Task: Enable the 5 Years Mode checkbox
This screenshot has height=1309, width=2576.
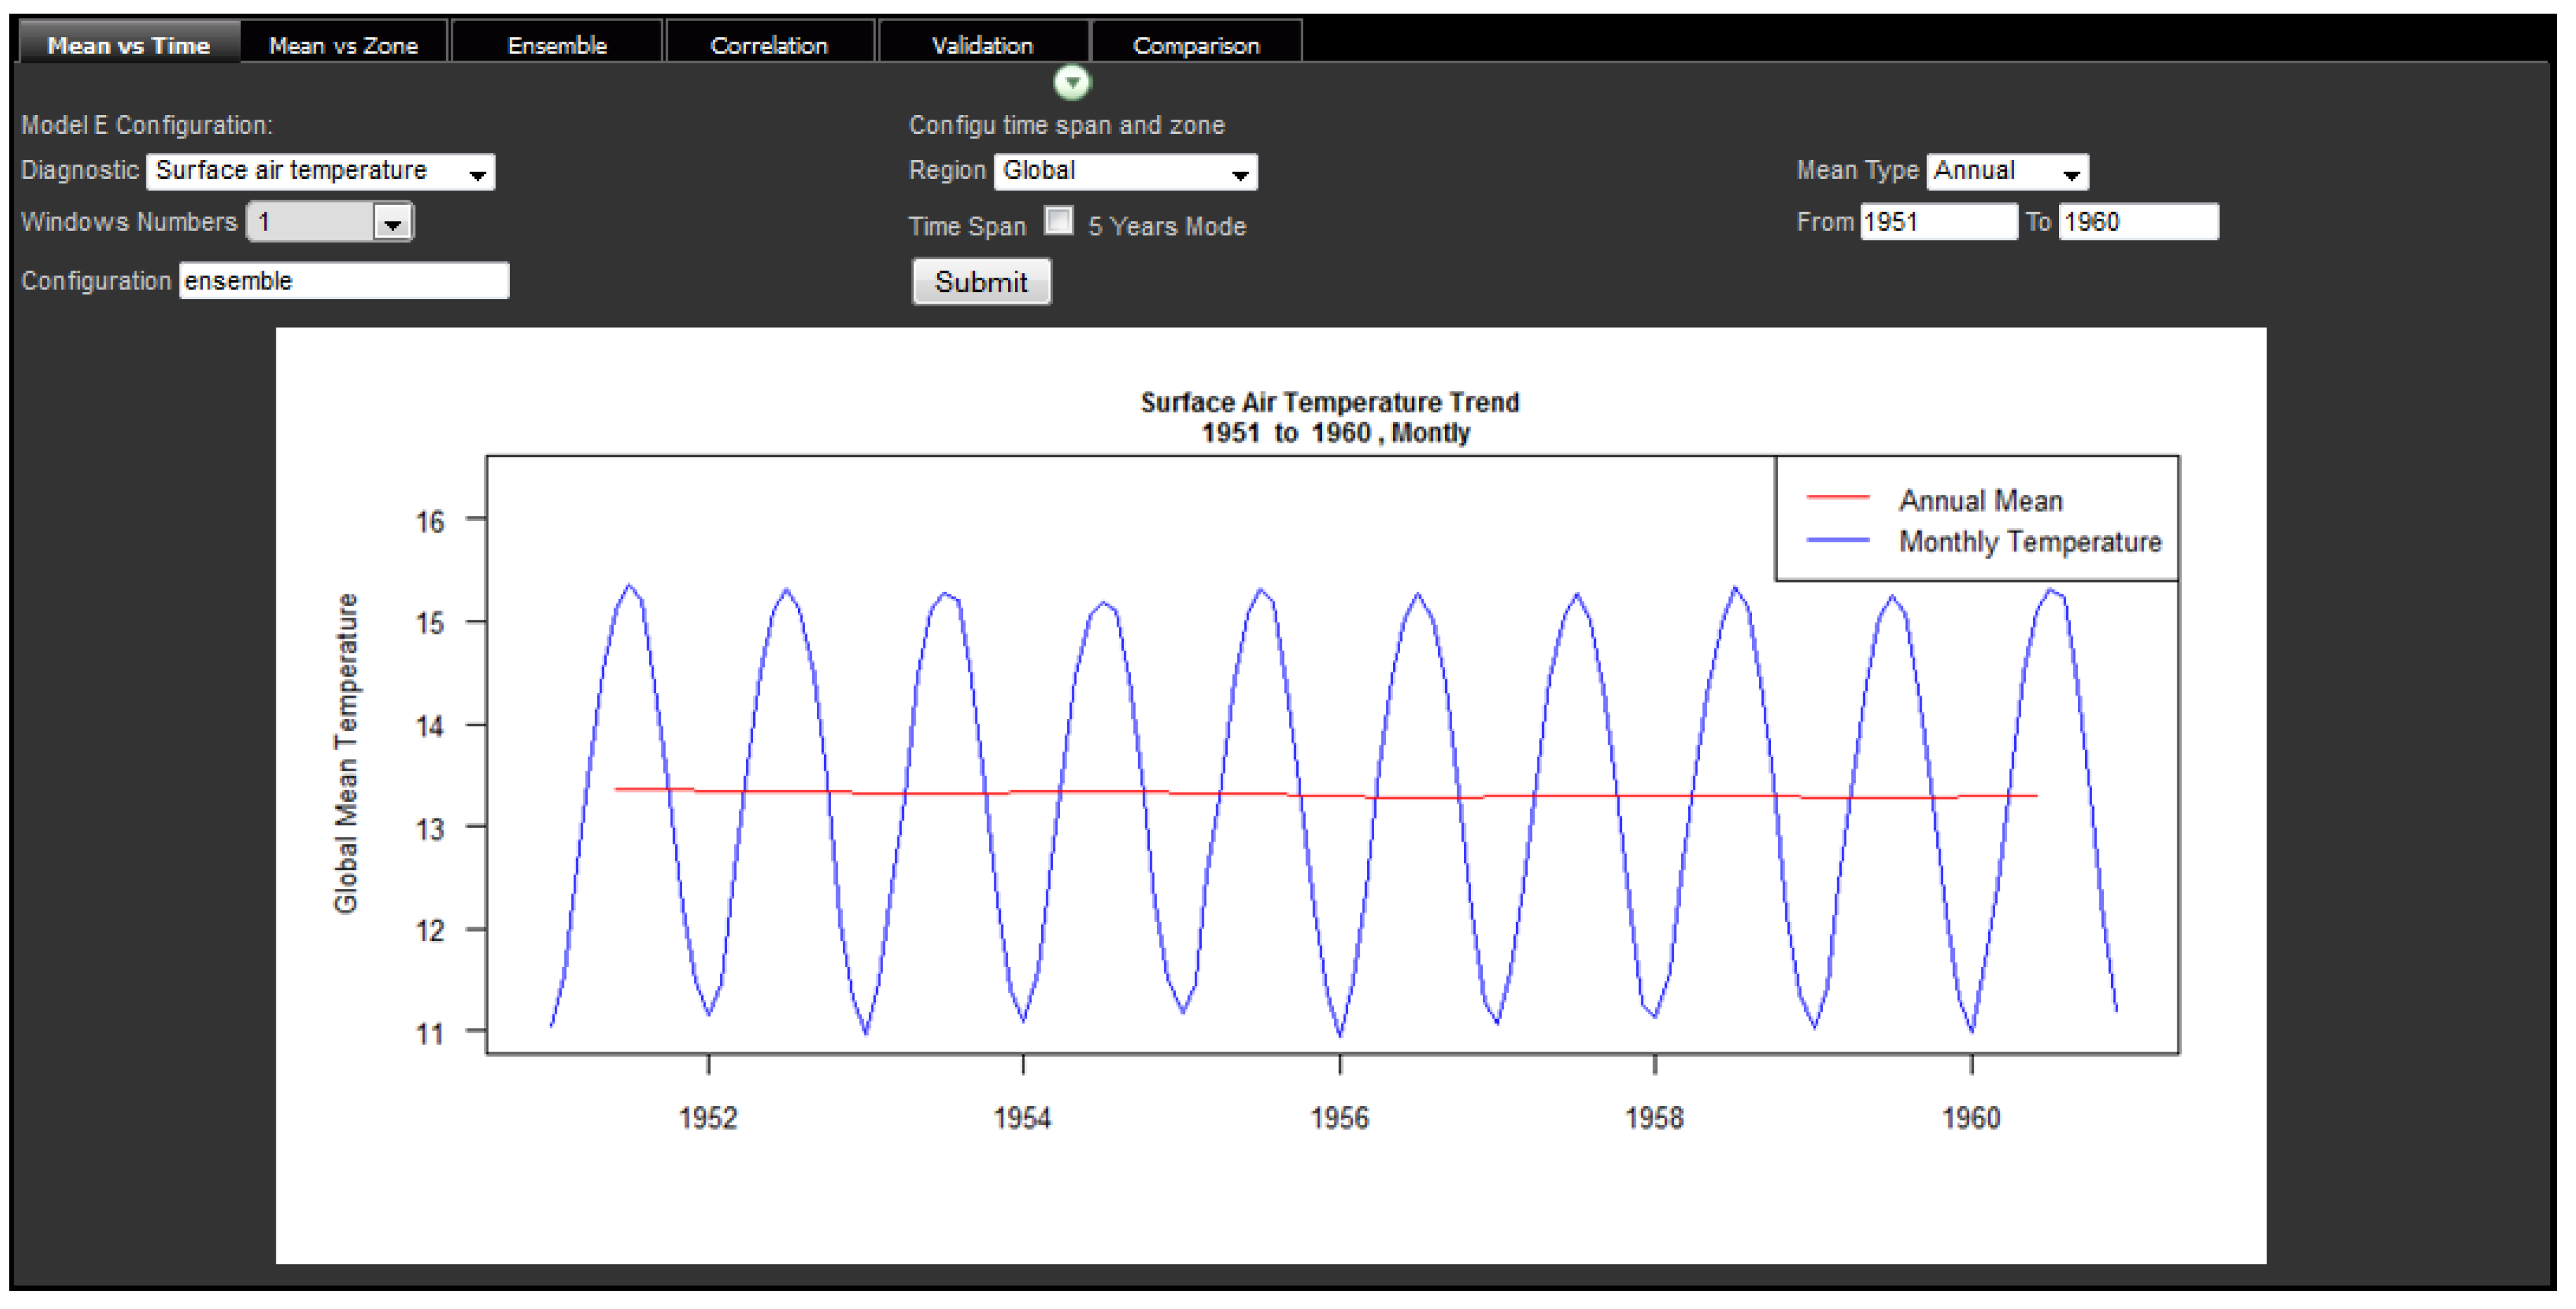Action: [x=1058, y=220]
